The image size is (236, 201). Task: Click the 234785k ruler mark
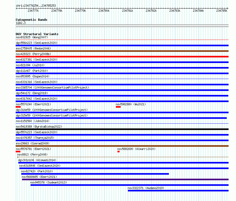point(222,11)
